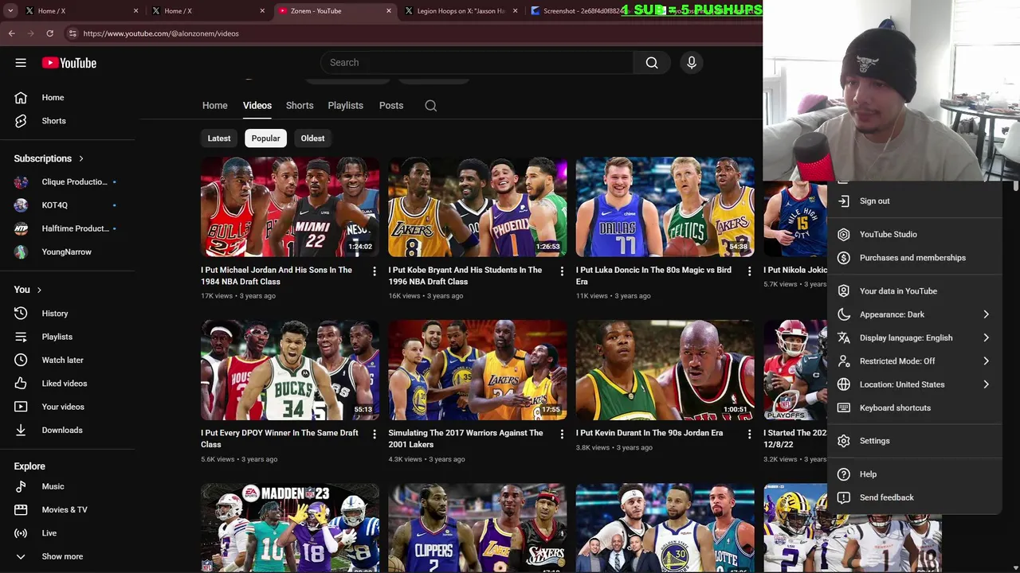Close the Zonem - YouTube browser tab
The image size is (1020, 573).
pos(389,11)
